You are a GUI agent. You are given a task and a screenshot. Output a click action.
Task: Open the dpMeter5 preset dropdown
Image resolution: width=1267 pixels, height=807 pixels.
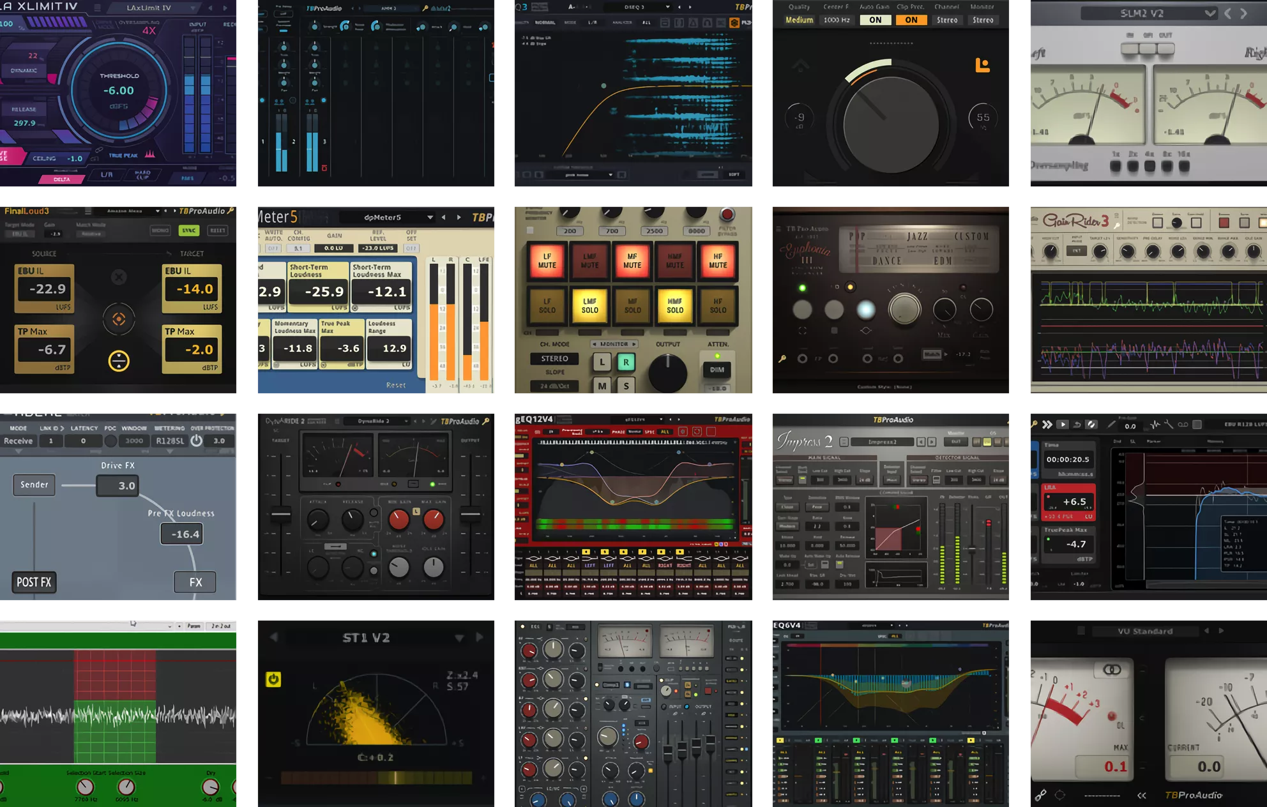click(x=388, y=217)
